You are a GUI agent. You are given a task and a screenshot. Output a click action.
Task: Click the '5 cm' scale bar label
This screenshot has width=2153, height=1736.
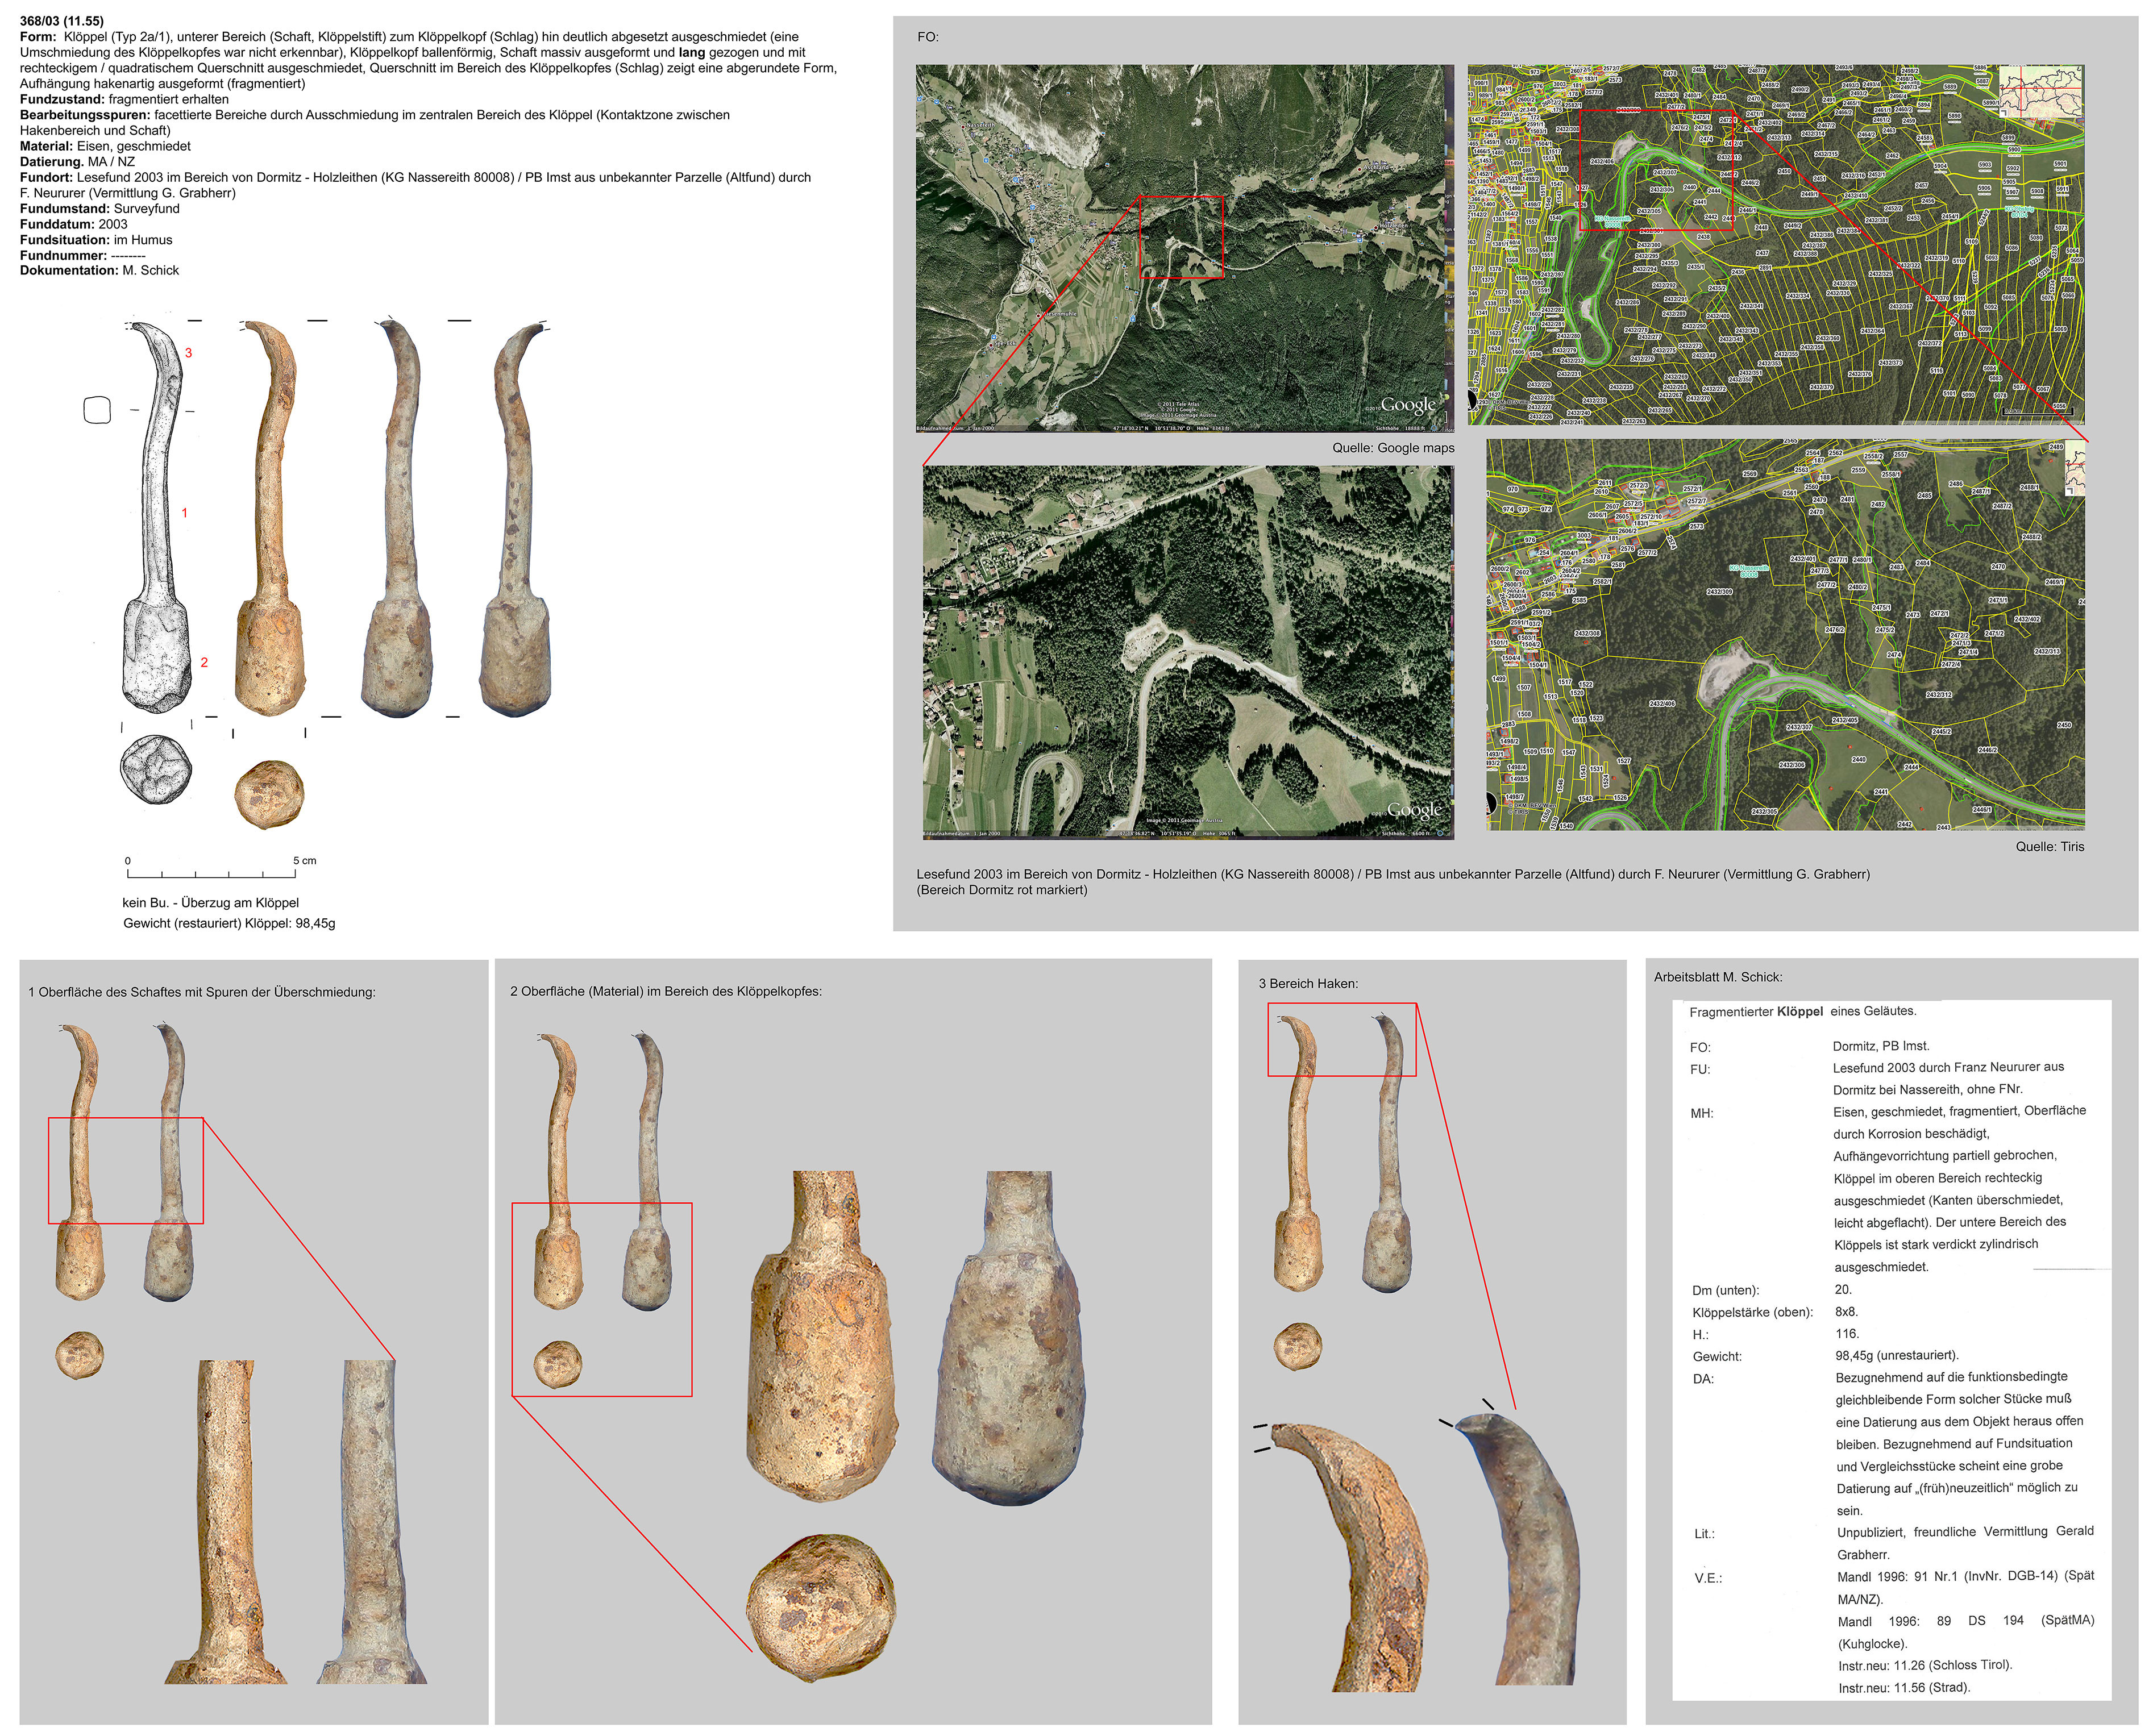point(304,861)
